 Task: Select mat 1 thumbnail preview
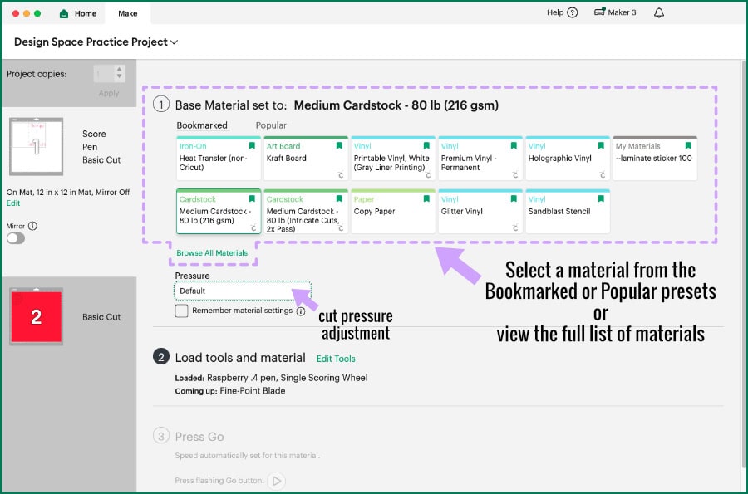tap(37, 146)
